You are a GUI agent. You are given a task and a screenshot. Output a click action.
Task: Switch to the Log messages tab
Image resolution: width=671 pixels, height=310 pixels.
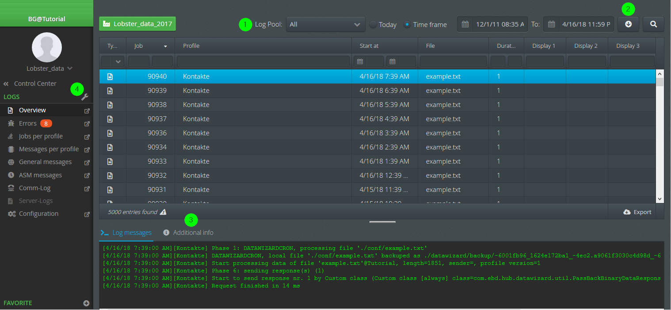[126, 233]
